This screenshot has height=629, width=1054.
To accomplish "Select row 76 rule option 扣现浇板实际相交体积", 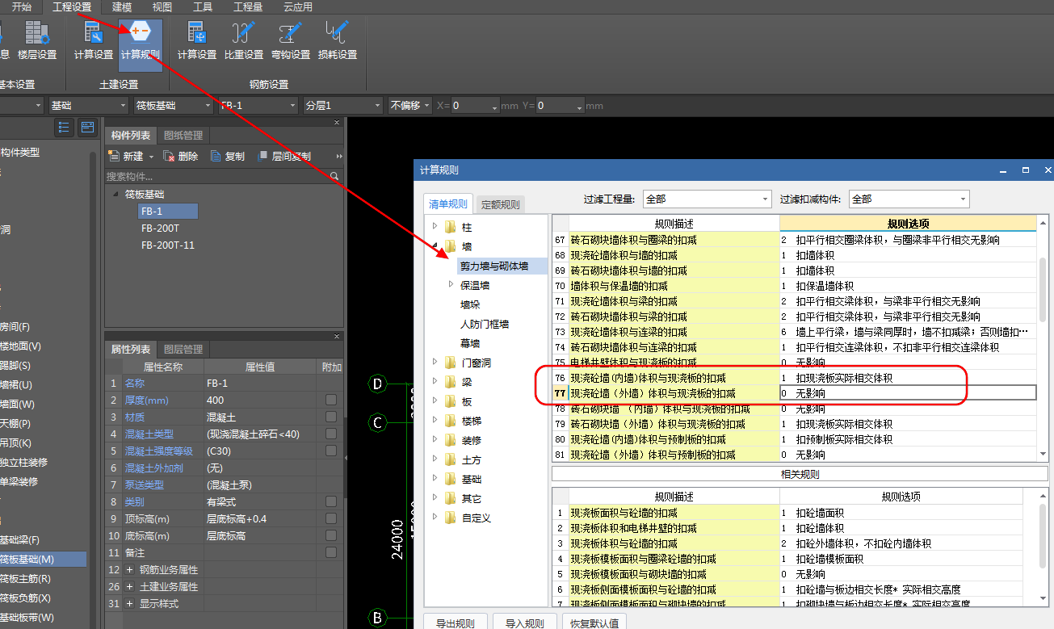I will [x=908, y=378].
